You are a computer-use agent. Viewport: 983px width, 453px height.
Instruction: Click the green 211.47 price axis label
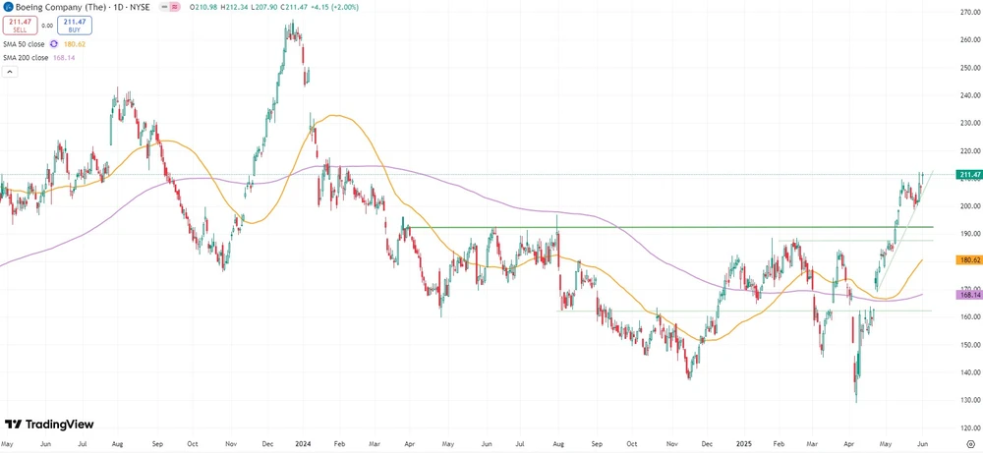point(968,175)
